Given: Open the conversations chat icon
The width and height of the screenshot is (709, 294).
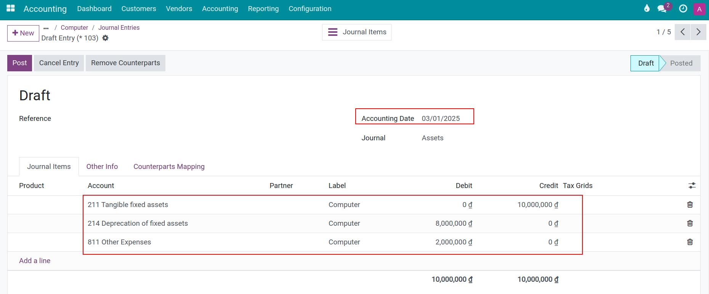Looking at the screenshot, I should [662, 9].
